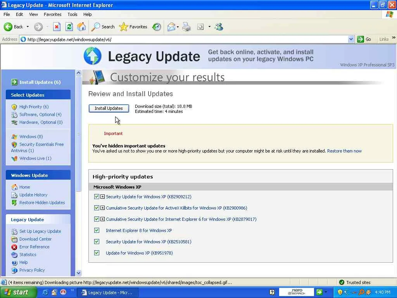The image size is (397, 298).
Task: Click the Install Updates button
Action: [109, 108]
